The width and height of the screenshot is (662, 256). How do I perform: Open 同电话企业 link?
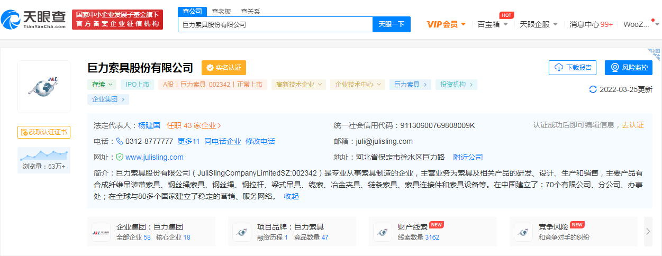[x=223, y=141]
